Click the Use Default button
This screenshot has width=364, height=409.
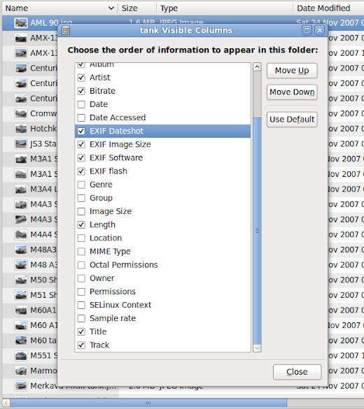pos(292,120)
